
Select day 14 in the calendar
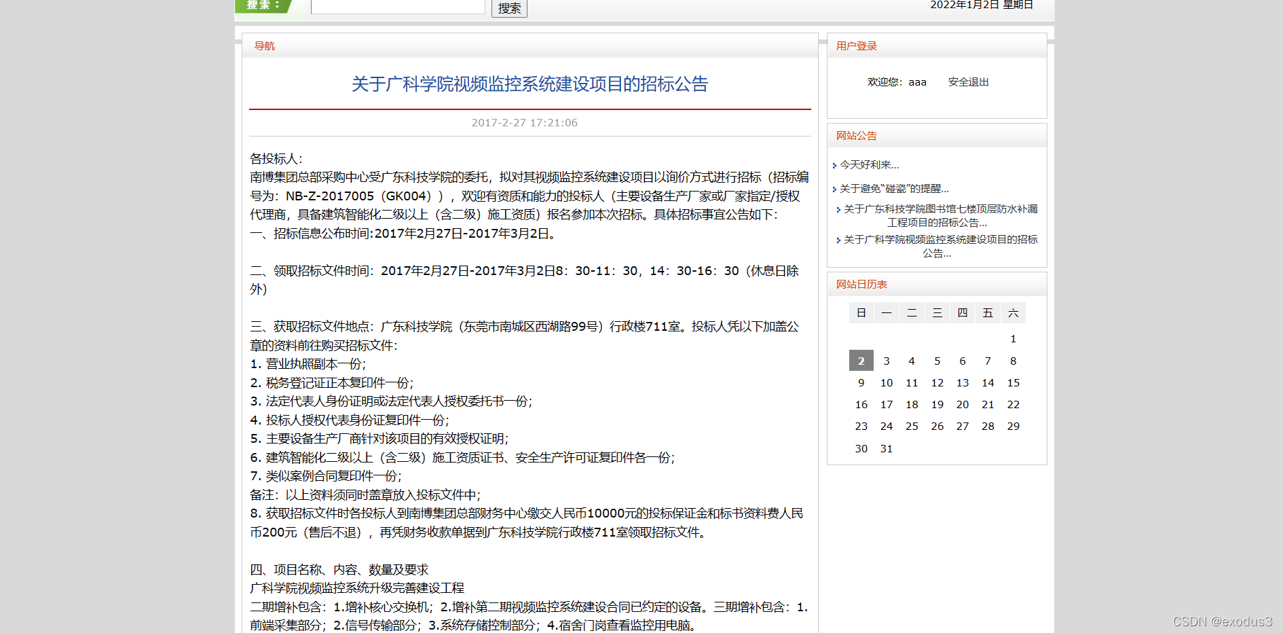(x=988, y=383)
